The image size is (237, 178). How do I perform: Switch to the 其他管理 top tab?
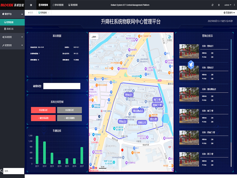tap(73, 5)
